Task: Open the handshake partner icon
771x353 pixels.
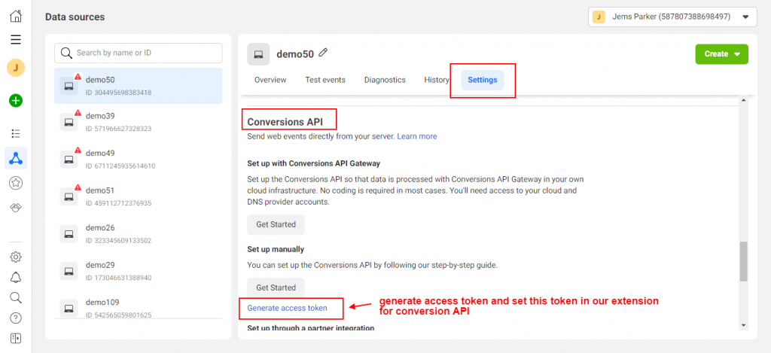Action: [x=16, y=208]
